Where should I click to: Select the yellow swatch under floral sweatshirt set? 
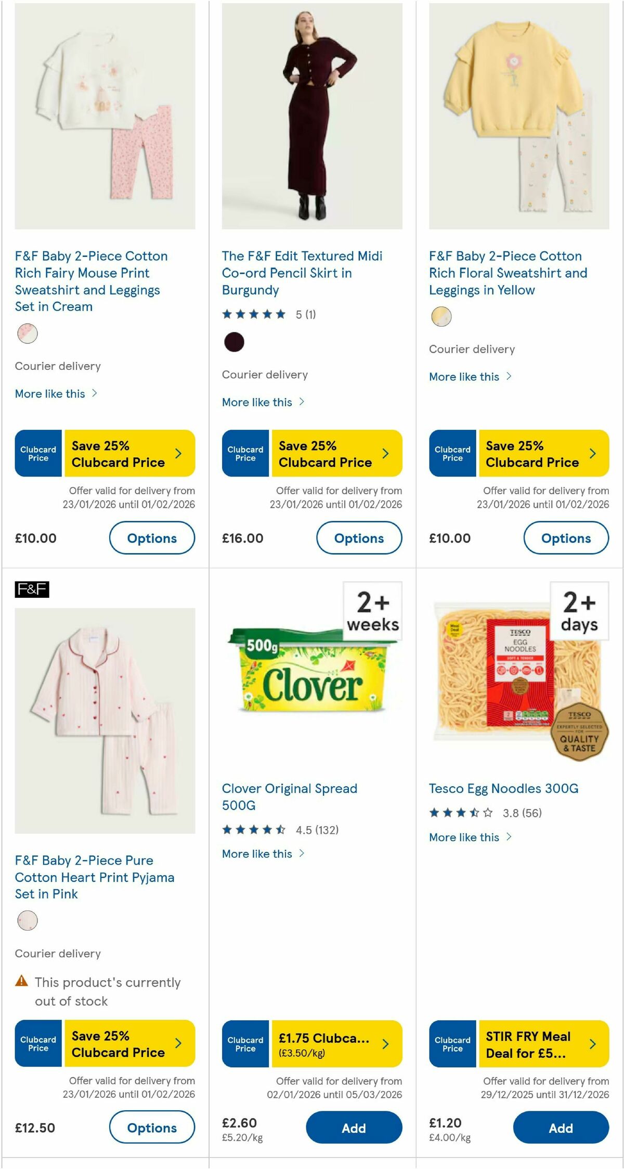click(441, 316)
